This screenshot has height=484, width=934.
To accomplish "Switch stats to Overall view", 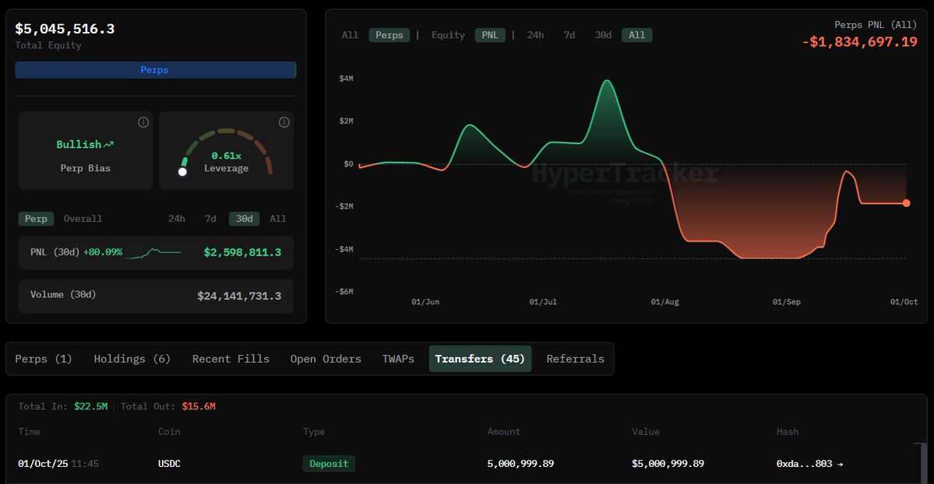I will [x=83, y=219].
